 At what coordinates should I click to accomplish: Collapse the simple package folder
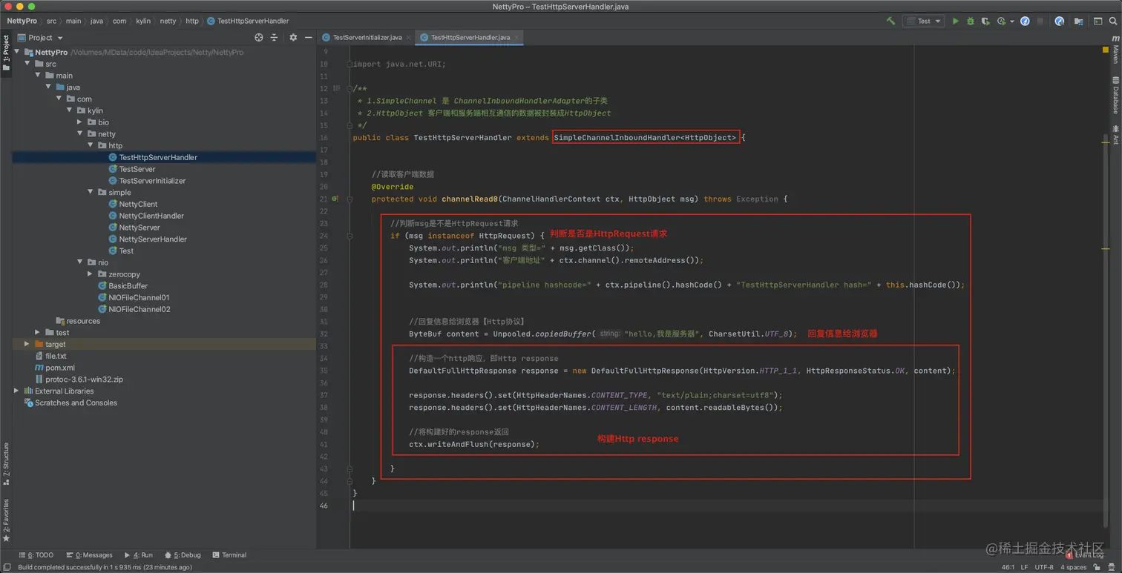pos(91,192)
